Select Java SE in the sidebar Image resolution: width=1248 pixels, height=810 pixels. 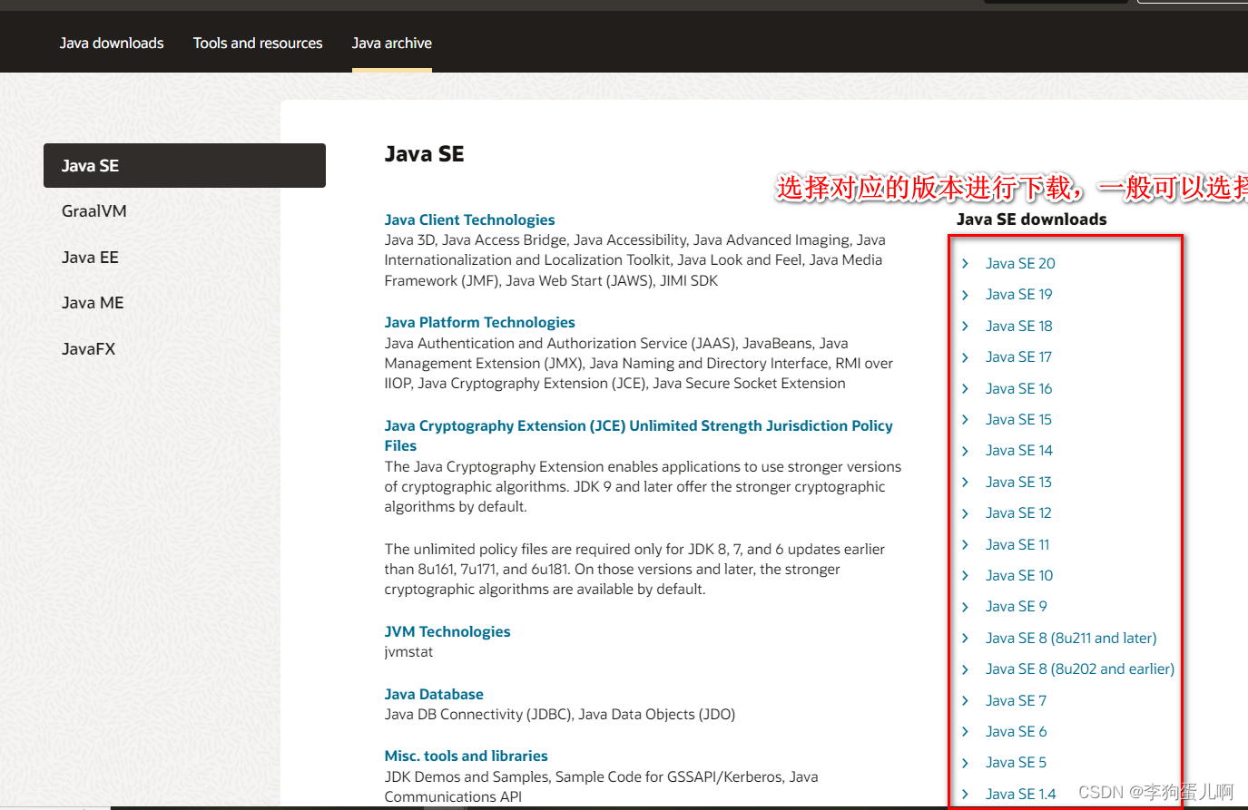90,165
